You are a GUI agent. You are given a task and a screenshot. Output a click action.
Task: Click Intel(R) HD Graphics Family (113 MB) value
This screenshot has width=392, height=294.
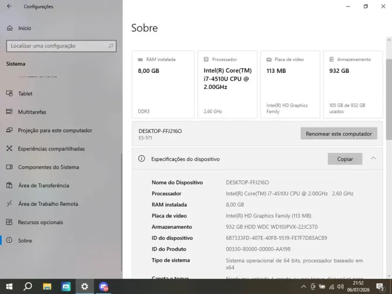(268, 216)
